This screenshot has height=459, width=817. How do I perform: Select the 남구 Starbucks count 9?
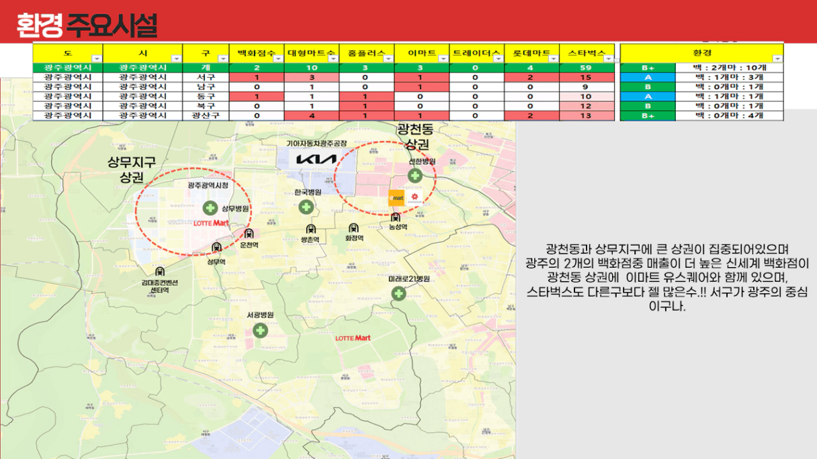pos(586,87)
